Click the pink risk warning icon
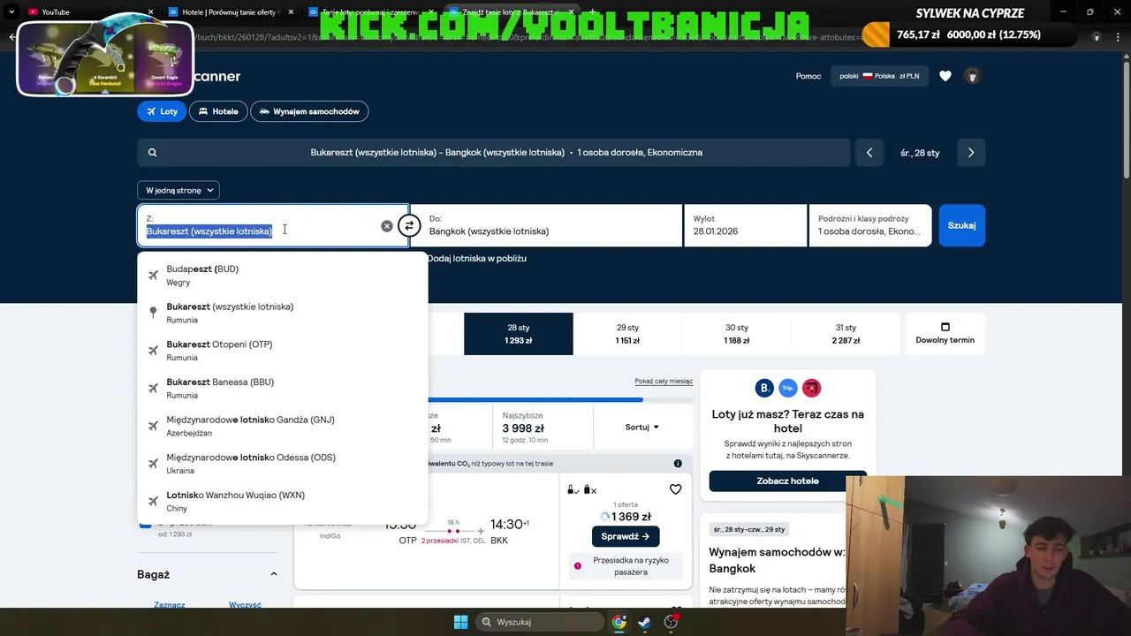Image resolution: width=1131 pixels, height=636 pixels. (x=578, y=566)
